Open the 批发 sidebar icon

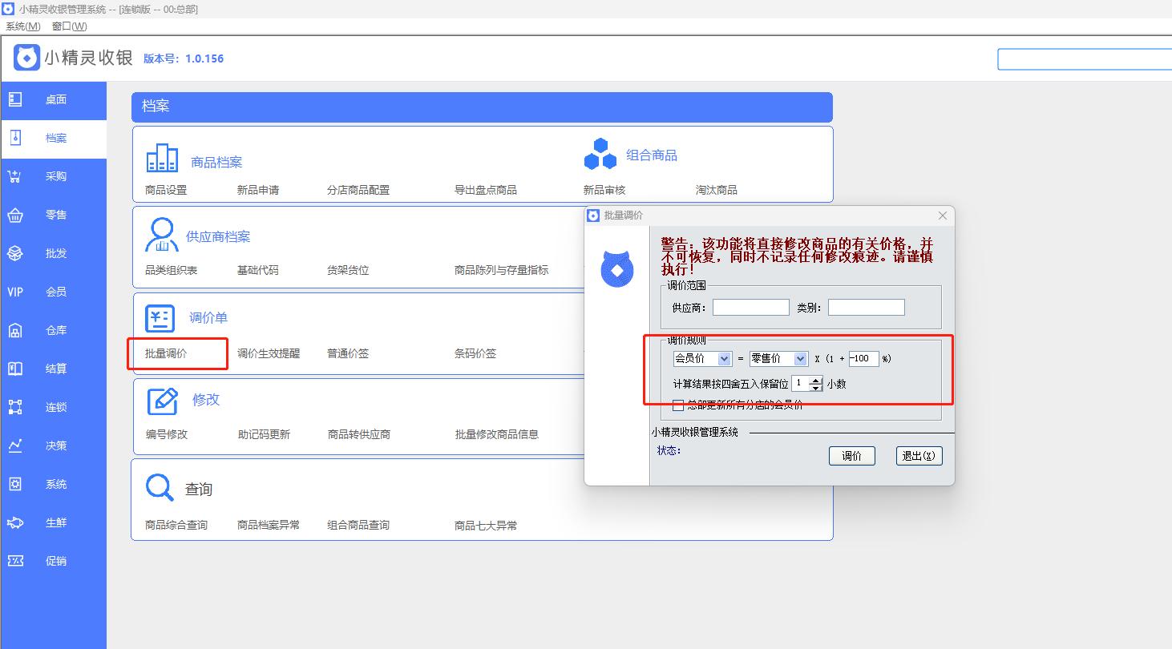pos(15,253)
